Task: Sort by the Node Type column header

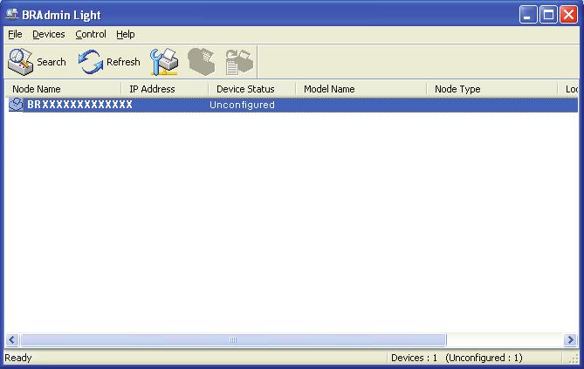Action: [491, 89]
